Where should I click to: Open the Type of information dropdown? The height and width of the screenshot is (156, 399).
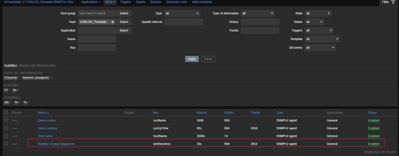coord(258,13)
